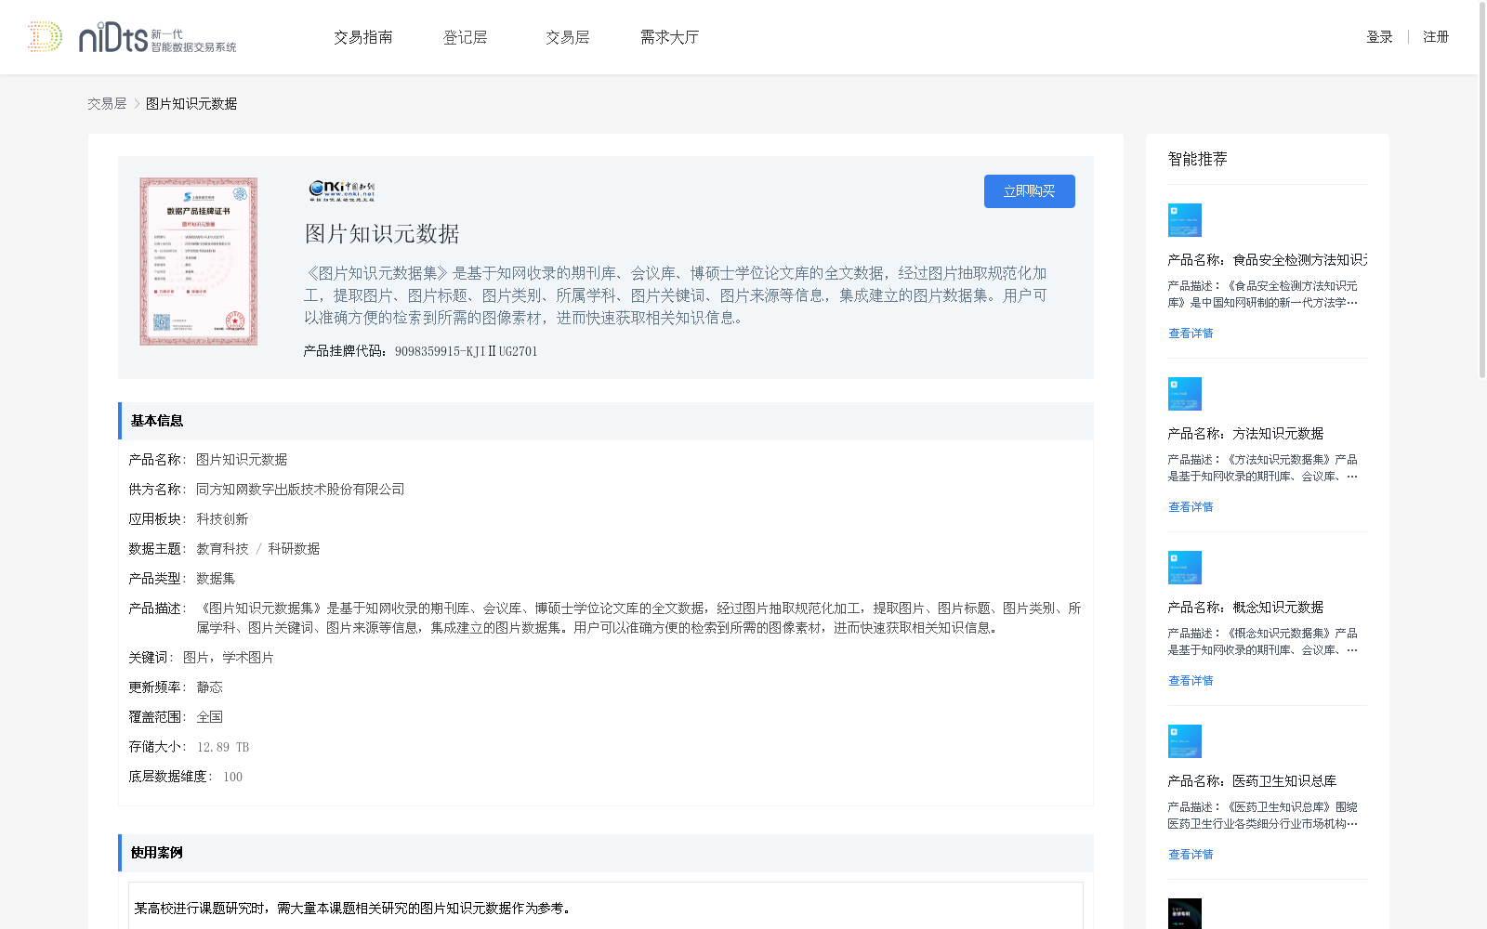Click the 概念知识元数据 product icon
Viewport: 1487px width, 929px height.
(x=1185, y=568)
